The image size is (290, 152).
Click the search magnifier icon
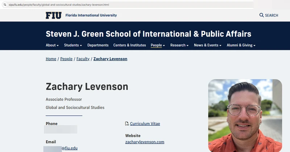point(261,15)
